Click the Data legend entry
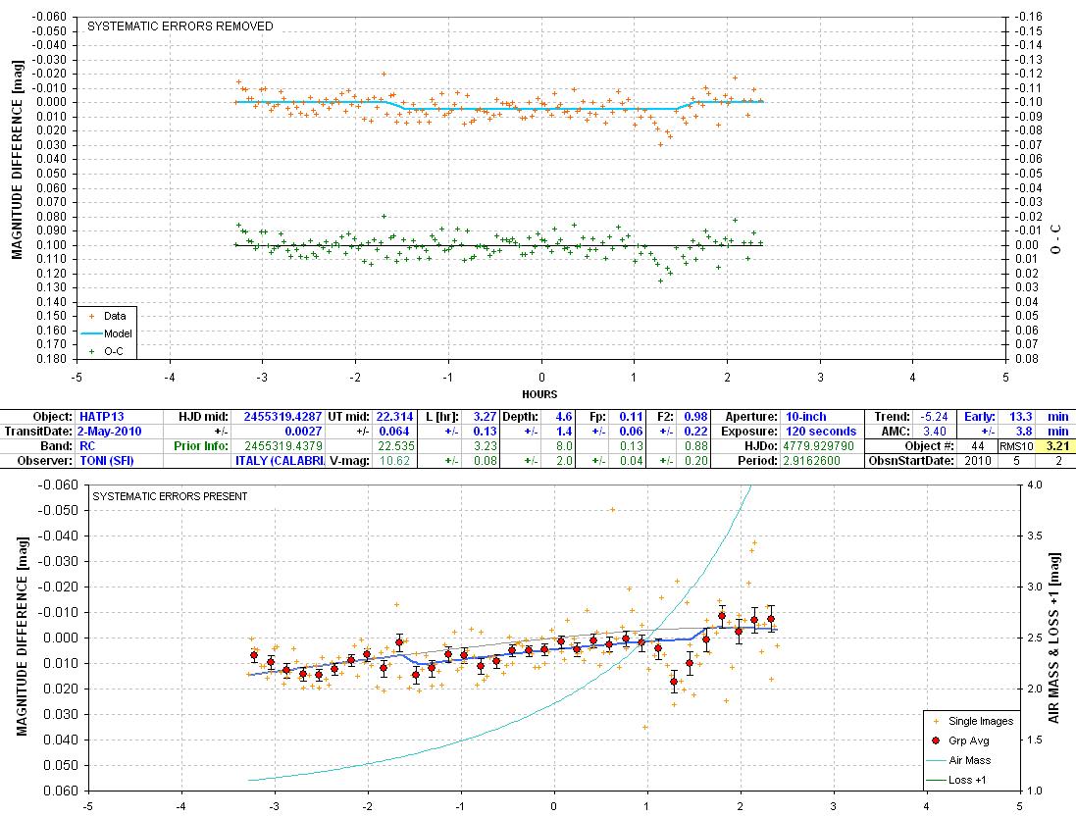Image resolution: width=1076 pixels, height=817 pixels. (x=107, y=316)
